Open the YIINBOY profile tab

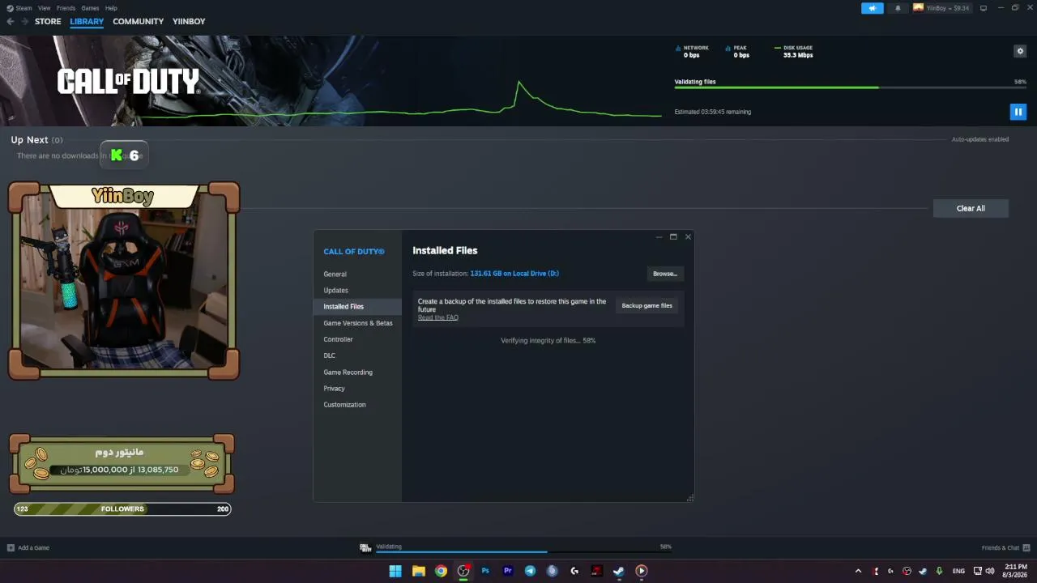pos(189,21)
